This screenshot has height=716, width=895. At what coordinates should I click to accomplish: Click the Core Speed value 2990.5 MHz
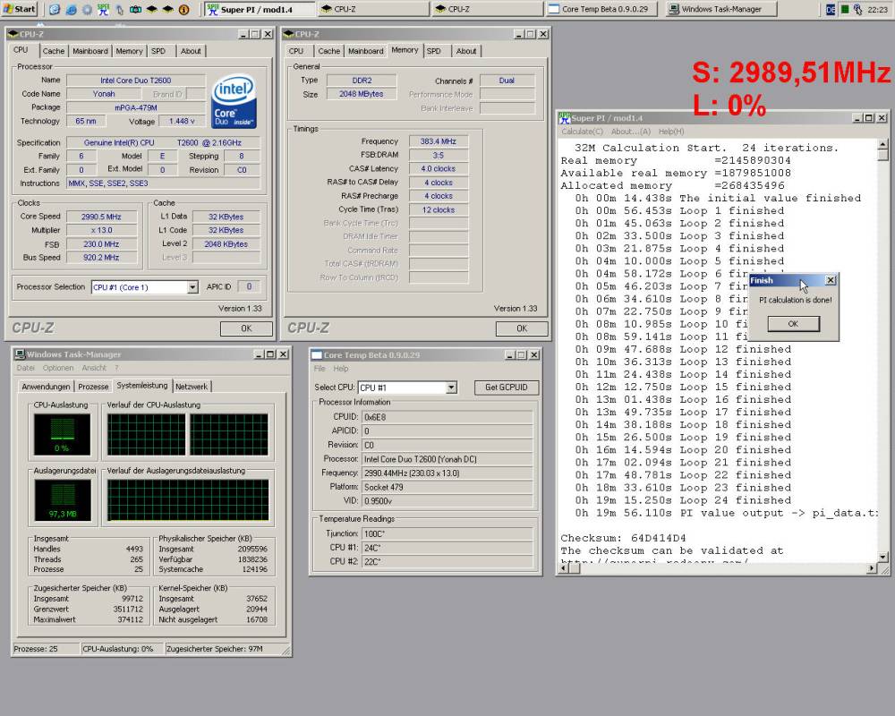click(101, 217)
